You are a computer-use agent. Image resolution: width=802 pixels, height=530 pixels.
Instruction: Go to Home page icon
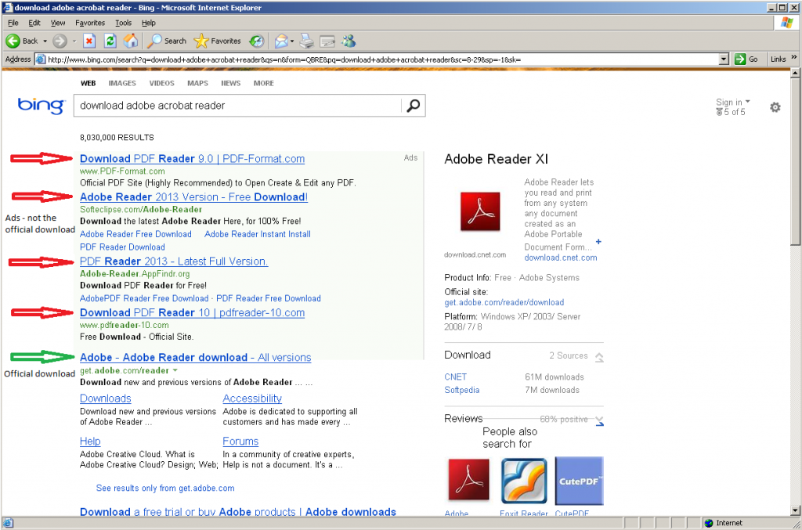point(131,41)
